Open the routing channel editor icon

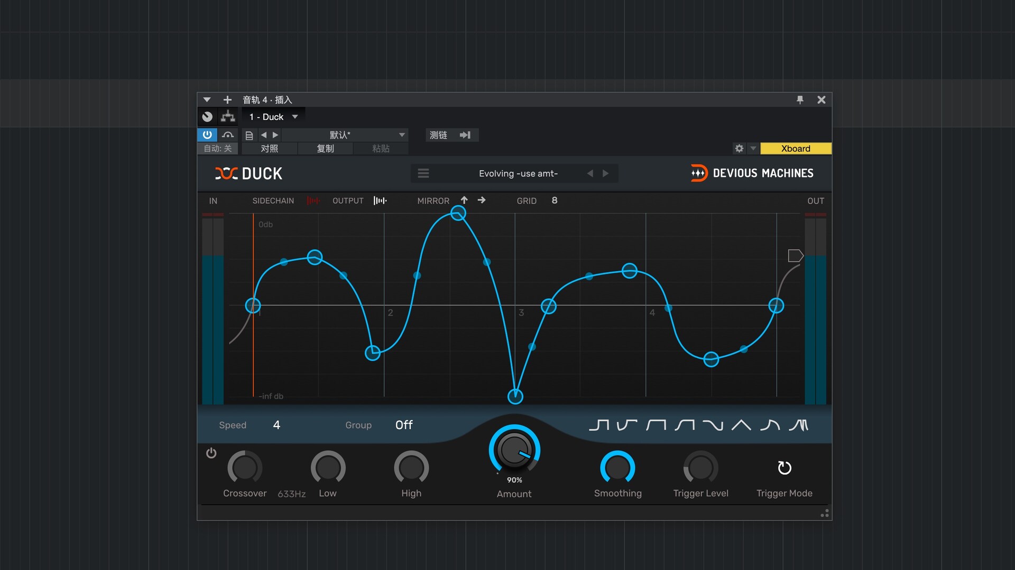coord(228,117)
